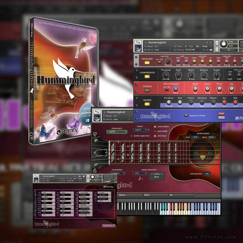243x243 pixels.
Task: Enable the poly mode option
Action: pyautogui.click(x=155, y=131)
